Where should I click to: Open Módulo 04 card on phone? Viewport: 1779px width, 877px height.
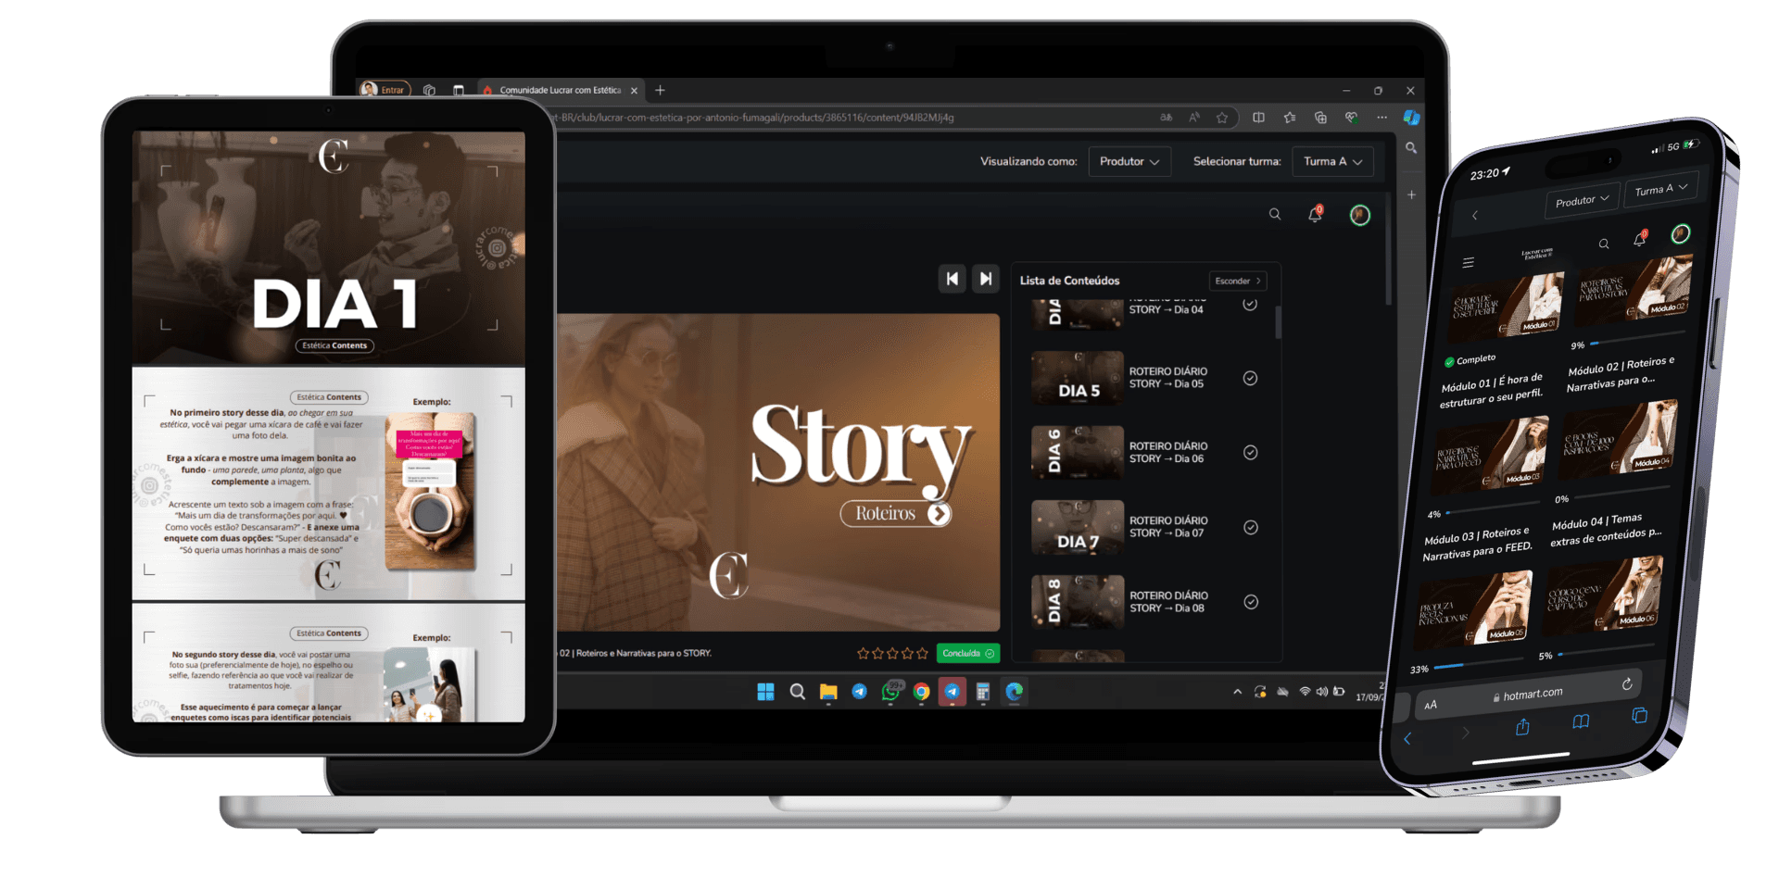[x=1618, y=439]
